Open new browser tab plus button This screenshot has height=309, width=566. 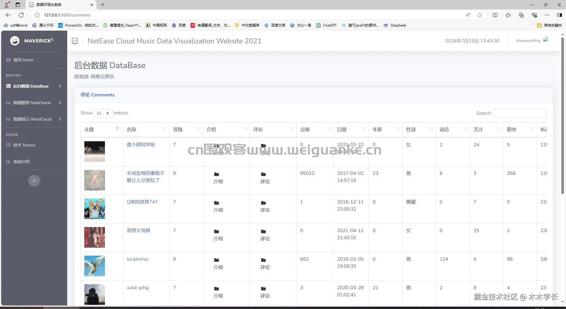click(x=103, y=5)
